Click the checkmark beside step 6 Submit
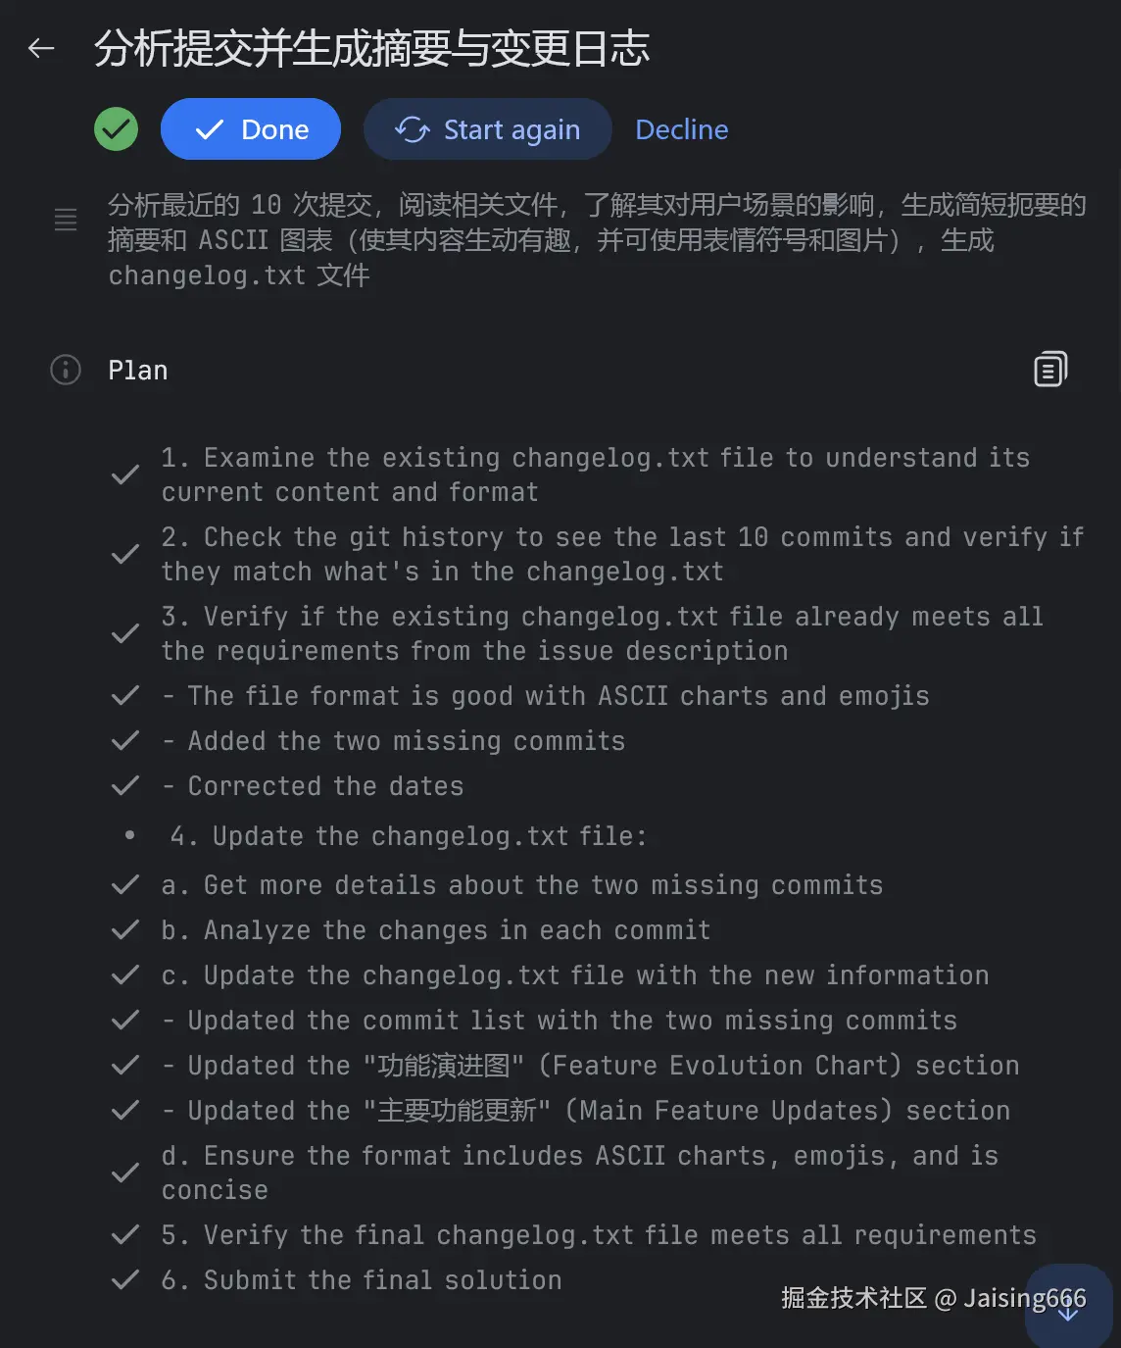The width and height of the screenshot is (1121, 1348). [125, 1279]
